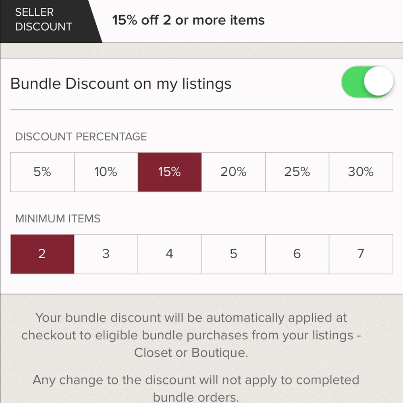Image resolution: width=403 pixels, height=403 pixels.
Task: Pick the 25% discount option
Action: [297, 172]
